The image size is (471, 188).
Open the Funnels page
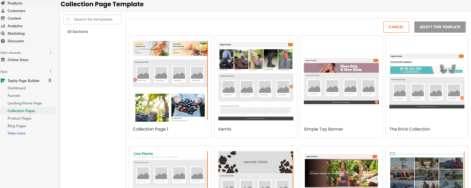14,96
